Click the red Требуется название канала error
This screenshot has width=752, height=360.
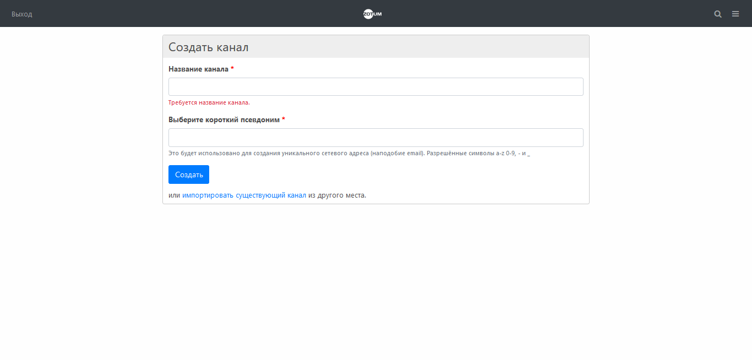coord(209,102)
